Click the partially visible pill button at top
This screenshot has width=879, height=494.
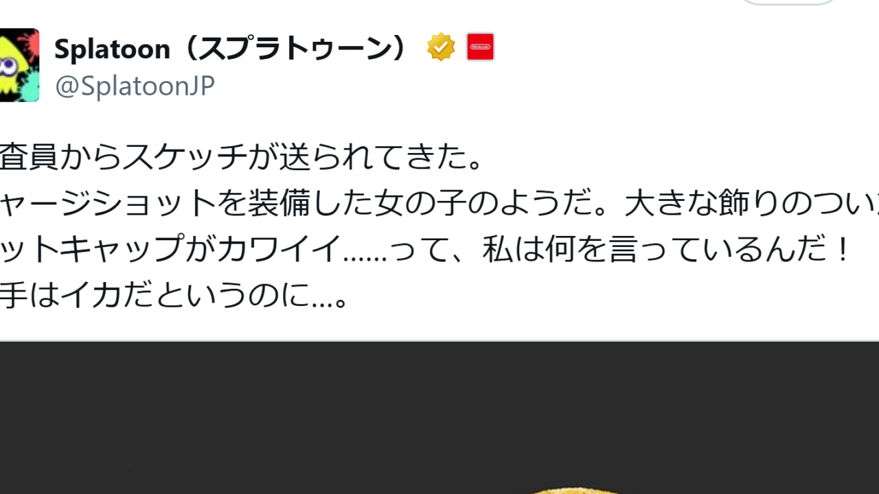788,2
